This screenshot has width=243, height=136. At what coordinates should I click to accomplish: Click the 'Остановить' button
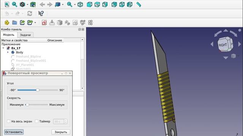[14, 132]
